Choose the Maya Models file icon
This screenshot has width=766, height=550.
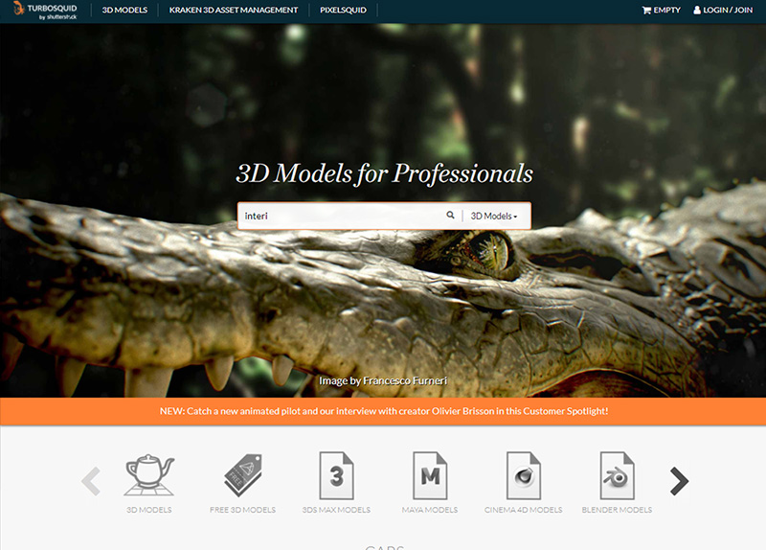(429, 474)
